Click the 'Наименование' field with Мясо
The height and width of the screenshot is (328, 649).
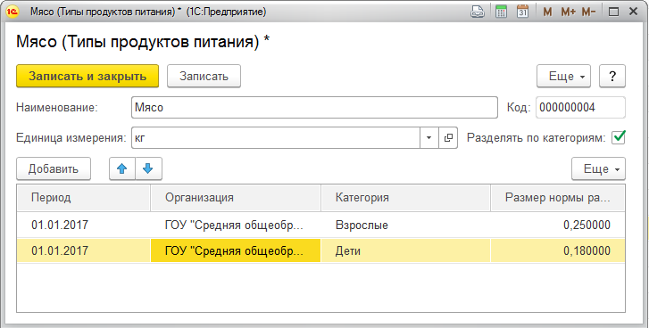click(314, 108)
